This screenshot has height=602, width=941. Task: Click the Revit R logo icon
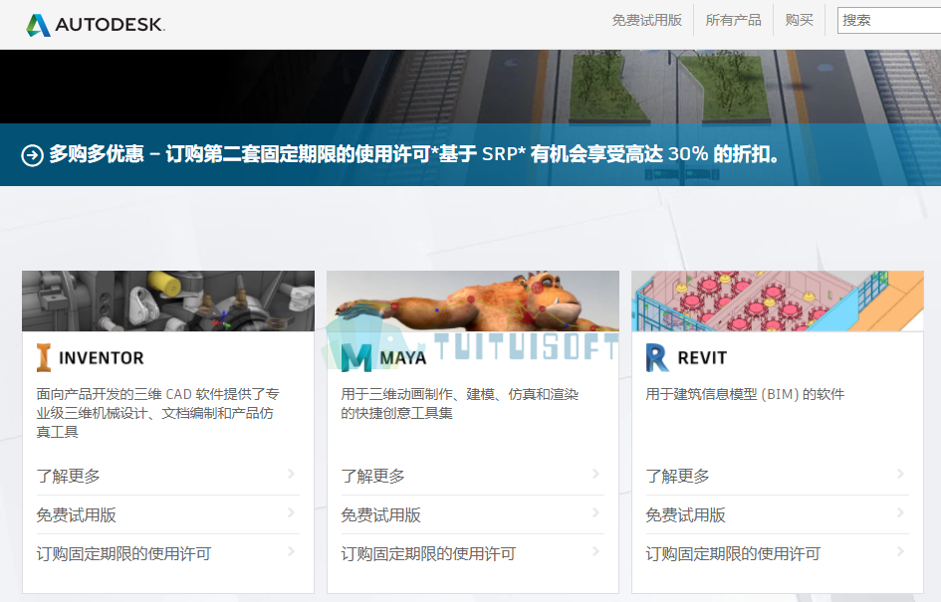pos(657,358)
